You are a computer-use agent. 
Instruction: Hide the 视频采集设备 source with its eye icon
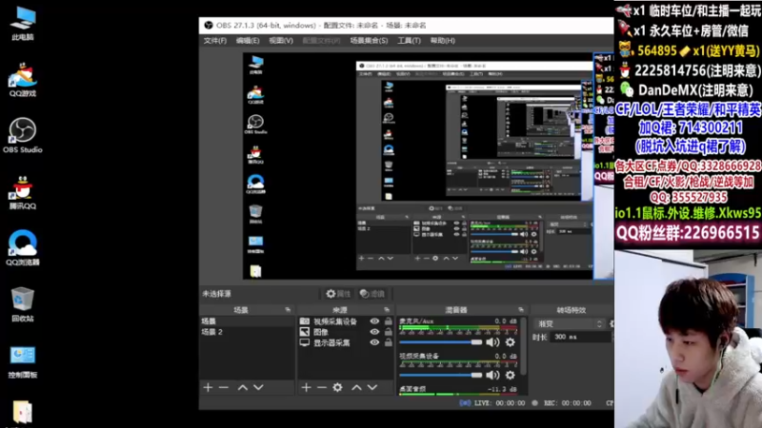[x=374, y=321]
